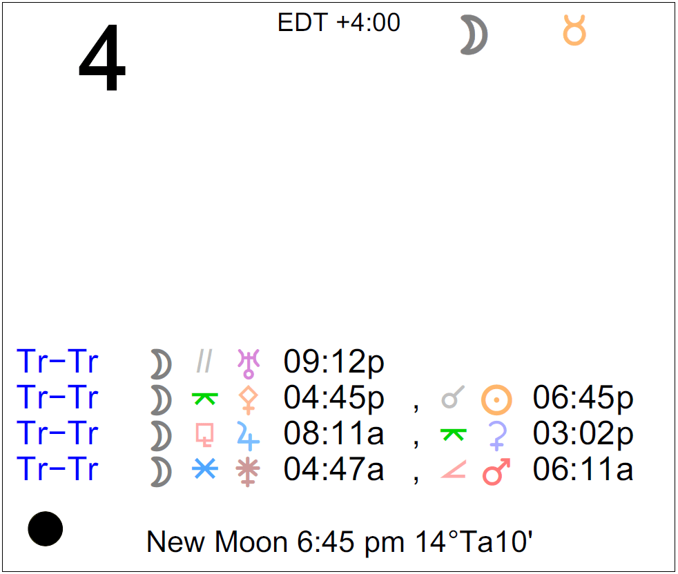Screen dimensions: 678x574
Task: Click the blue sextile aspect symbol
Action: (x=204, y=470)
